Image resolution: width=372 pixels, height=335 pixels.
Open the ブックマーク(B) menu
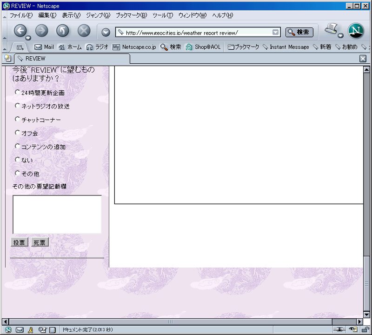[132, 15]
